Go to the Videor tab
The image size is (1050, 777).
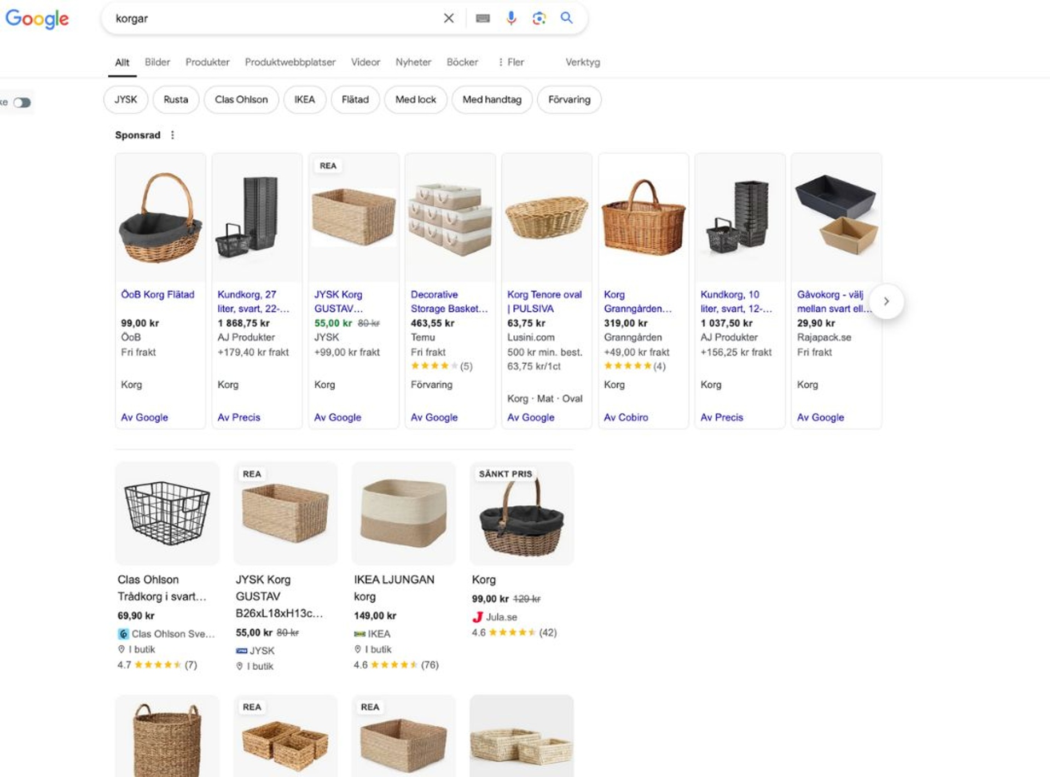366,62
